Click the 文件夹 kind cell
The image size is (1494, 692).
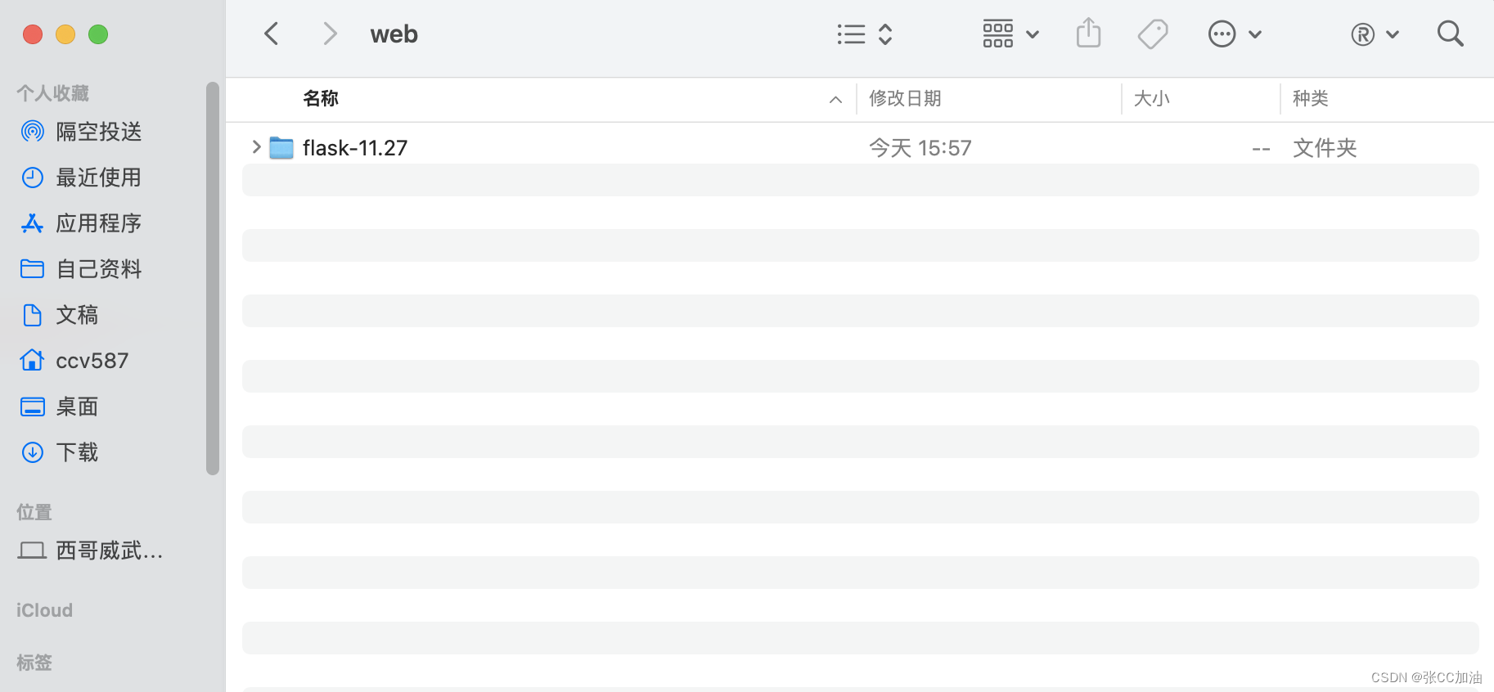pos(1325,148)
